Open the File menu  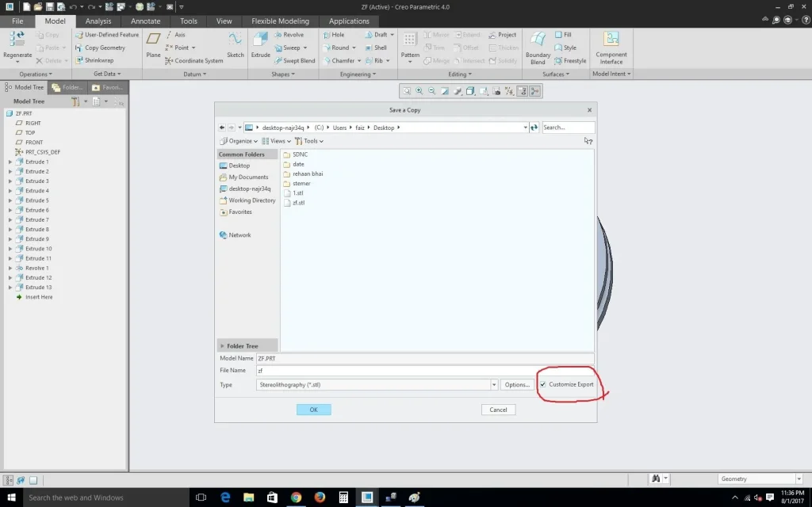[17, 21]
